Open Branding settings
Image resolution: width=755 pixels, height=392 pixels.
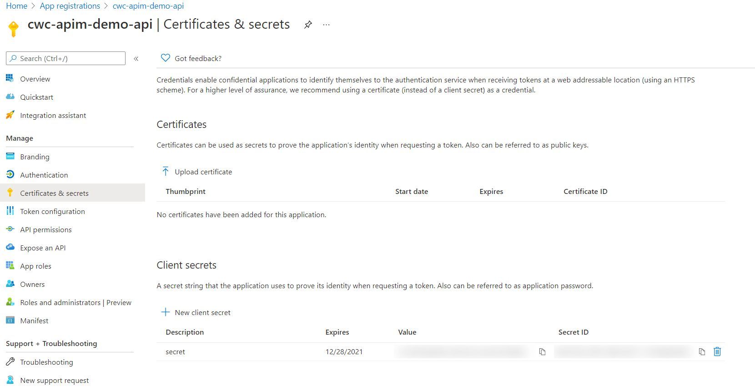[x=35, y=157]
